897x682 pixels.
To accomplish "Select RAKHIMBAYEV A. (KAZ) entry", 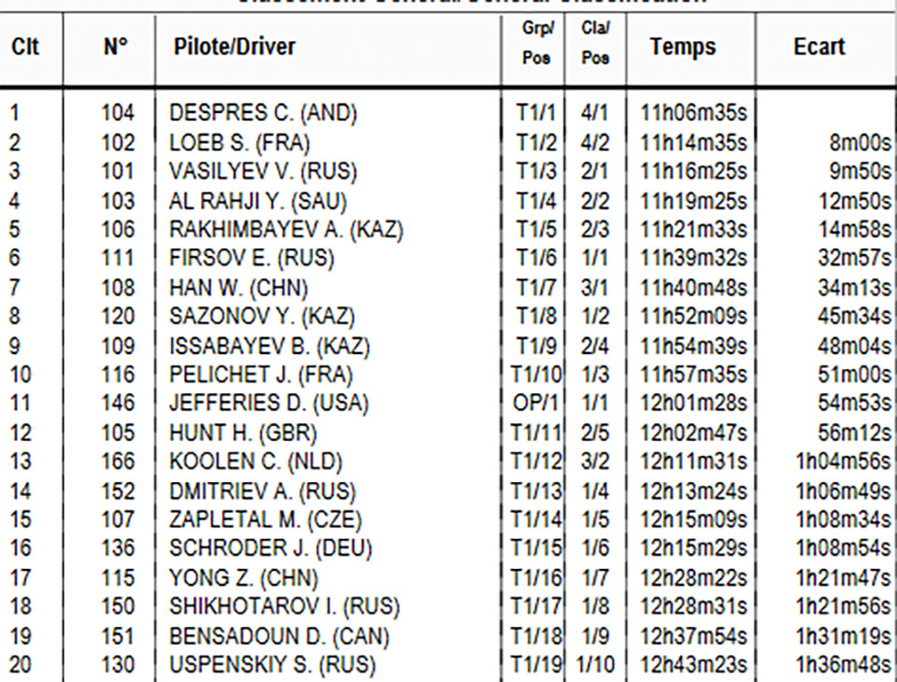I will (287, 230).
